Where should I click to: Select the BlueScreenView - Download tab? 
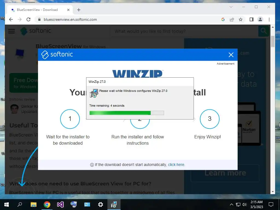40,10
